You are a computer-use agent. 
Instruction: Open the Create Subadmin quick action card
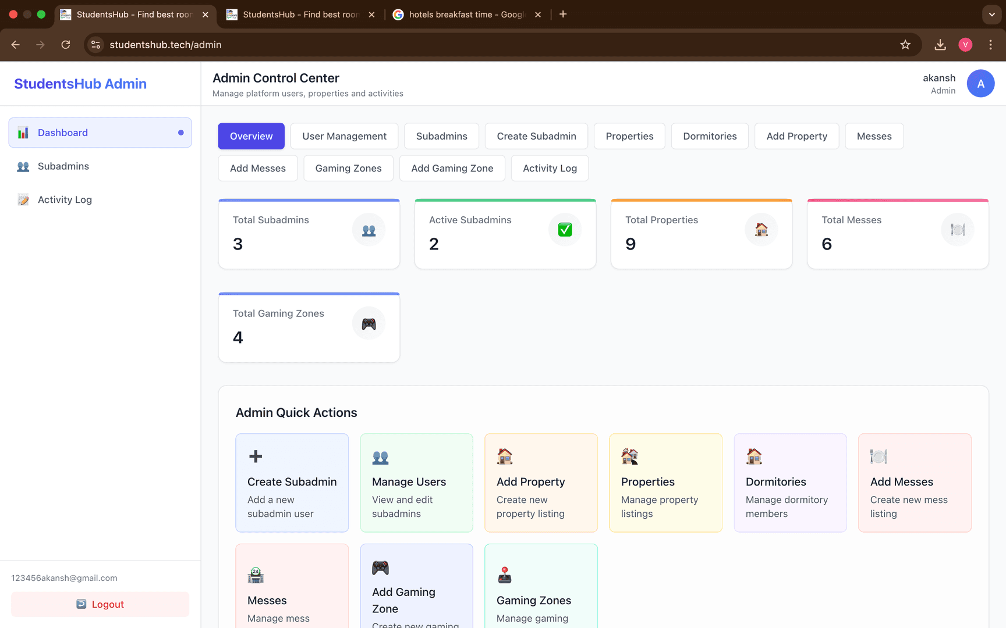pyautogui.click(x=292, y=483)
